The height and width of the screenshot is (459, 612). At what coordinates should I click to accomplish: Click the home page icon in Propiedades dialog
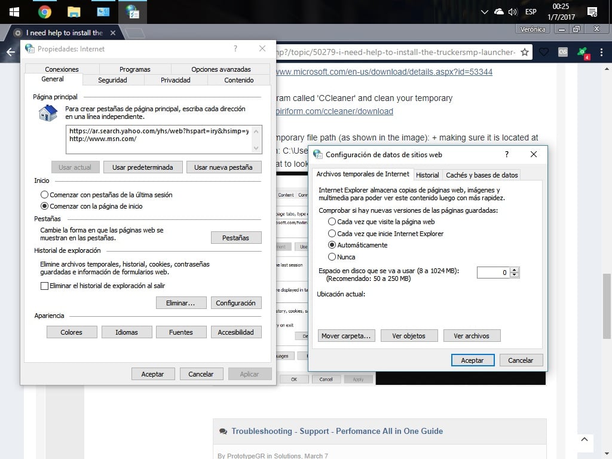(47, 114)
